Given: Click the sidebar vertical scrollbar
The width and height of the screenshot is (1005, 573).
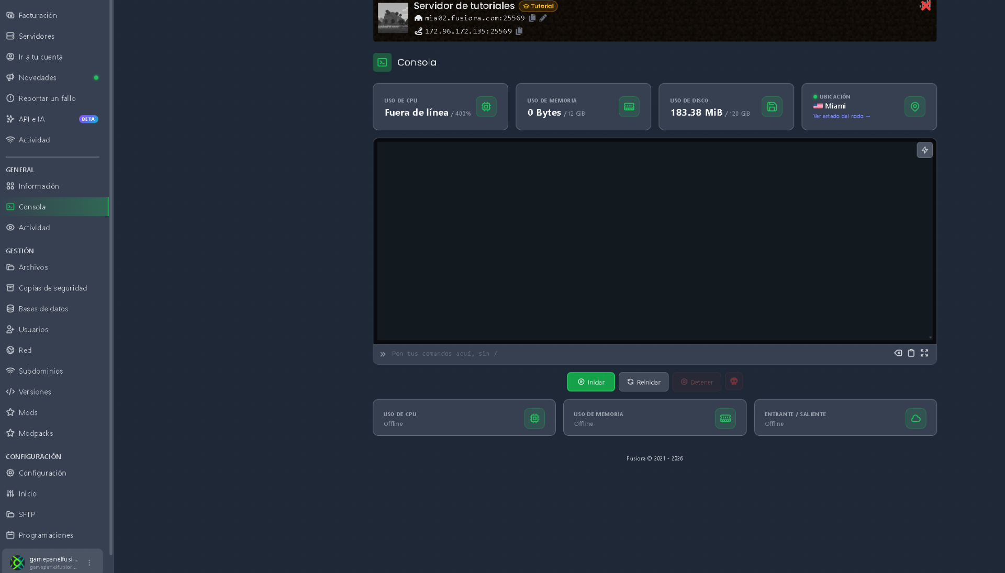Looking at the screenshot, I should [111, 277].
